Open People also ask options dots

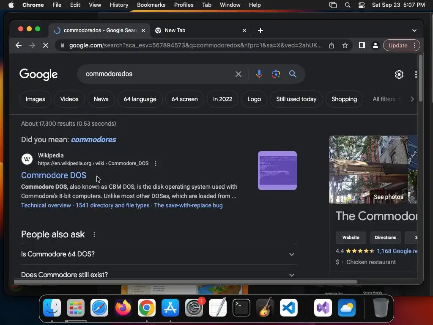click(x=94, y=234)
